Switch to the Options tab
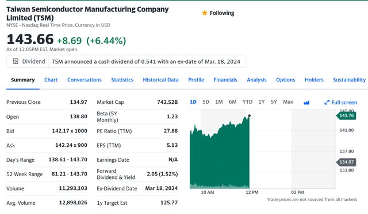Image resolution: width=368 pixels, height=214 pixels. [285, 80]
